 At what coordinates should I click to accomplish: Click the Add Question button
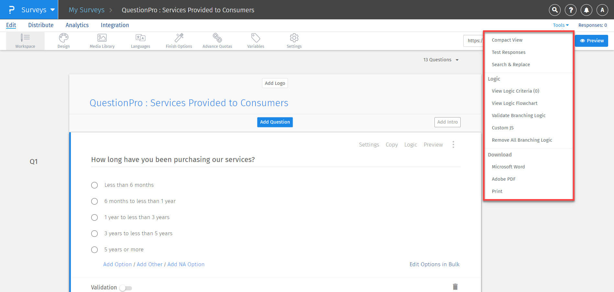click(x=275, y=122)
